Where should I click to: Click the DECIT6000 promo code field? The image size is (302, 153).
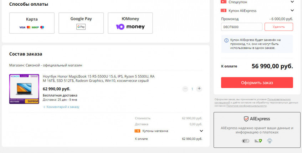(241, 27)
